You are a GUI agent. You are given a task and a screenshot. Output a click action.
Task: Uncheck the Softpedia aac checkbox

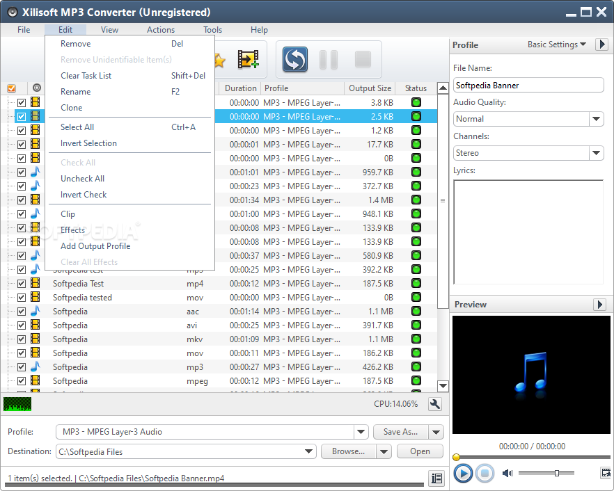tap(22, 312)
